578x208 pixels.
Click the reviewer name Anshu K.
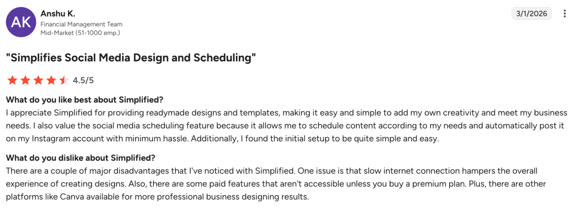tap(58, 13)
